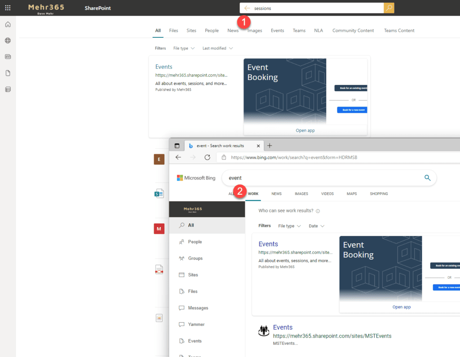This screenshot has height=357, width=460.
Task: Select Yammer in Bing work sidebar
Action: pyautogui.click(x=207, y=324)
